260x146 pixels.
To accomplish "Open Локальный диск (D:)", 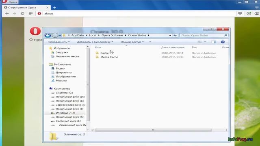I will [70, 97].
